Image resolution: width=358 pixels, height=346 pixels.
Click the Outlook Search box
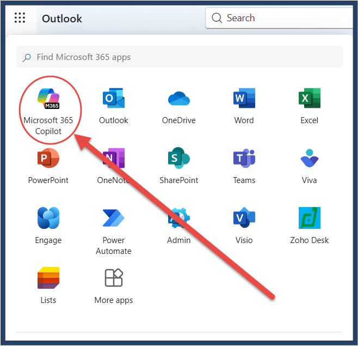pos(279,18)
